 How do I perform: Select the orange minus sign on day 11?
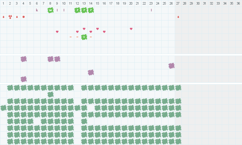pyautogui.click(x=71, y=37)
